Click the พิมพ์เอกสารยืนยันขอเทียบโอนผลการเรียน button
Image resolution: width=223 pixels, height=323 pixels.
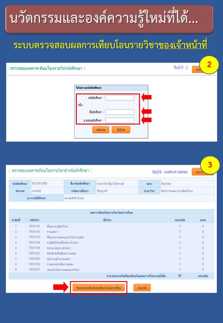pyautogui.click(x=98, y=288)
